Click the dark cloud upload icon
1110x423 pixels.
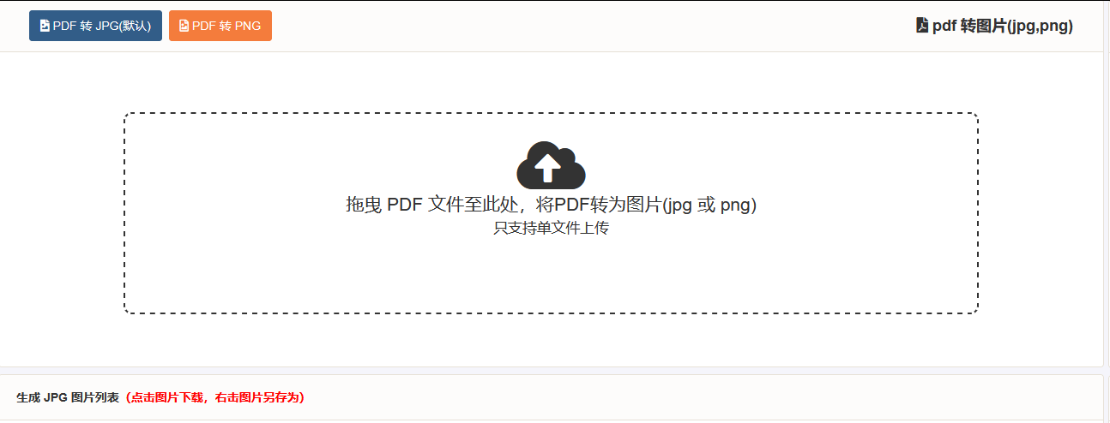(x=551, y=164)
